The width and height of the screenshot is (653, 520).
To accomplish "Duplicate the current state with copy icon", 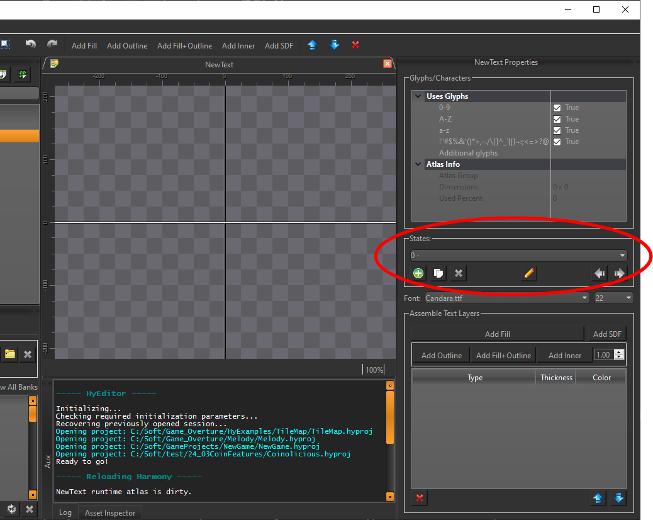I will [x=438, y=273].
